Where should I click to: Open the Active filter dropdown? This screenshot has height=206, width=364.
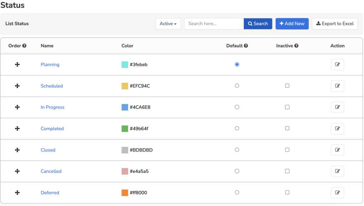[x=168, y=24]
